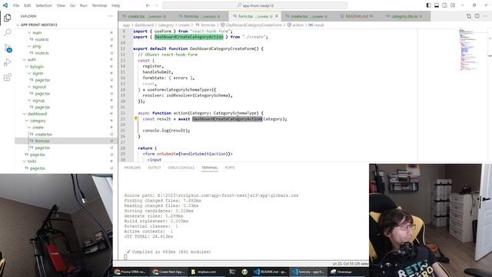Open page.tsx under the signout folder
Viewport: 492px width, 277px height.
click(x=42, y=94)
